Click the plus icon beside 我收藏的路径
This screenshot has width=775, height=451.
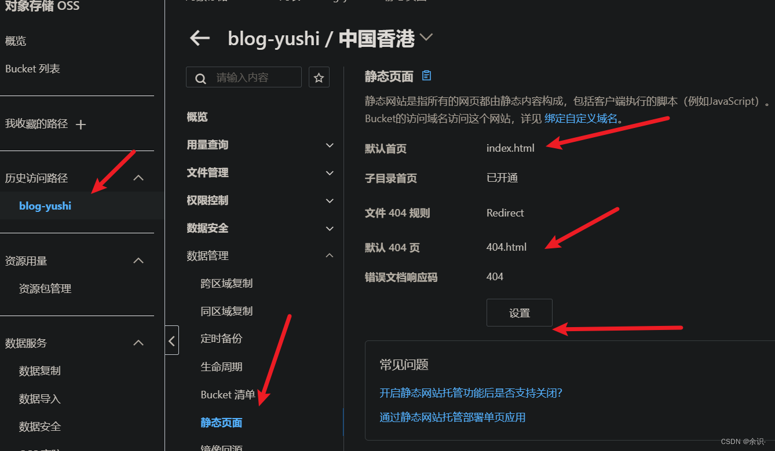coord(81,124)
